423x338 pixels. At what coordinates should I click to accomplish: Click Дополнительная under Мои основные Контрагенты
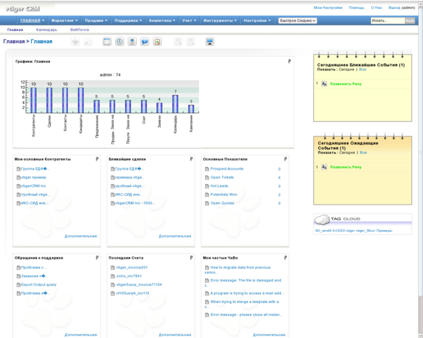coord(81,236)
